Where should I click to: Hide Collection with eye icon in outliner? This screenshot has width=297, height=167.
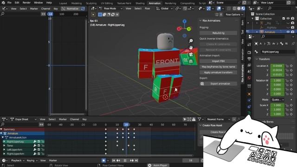pyautogui.click(x=288, y=19)
